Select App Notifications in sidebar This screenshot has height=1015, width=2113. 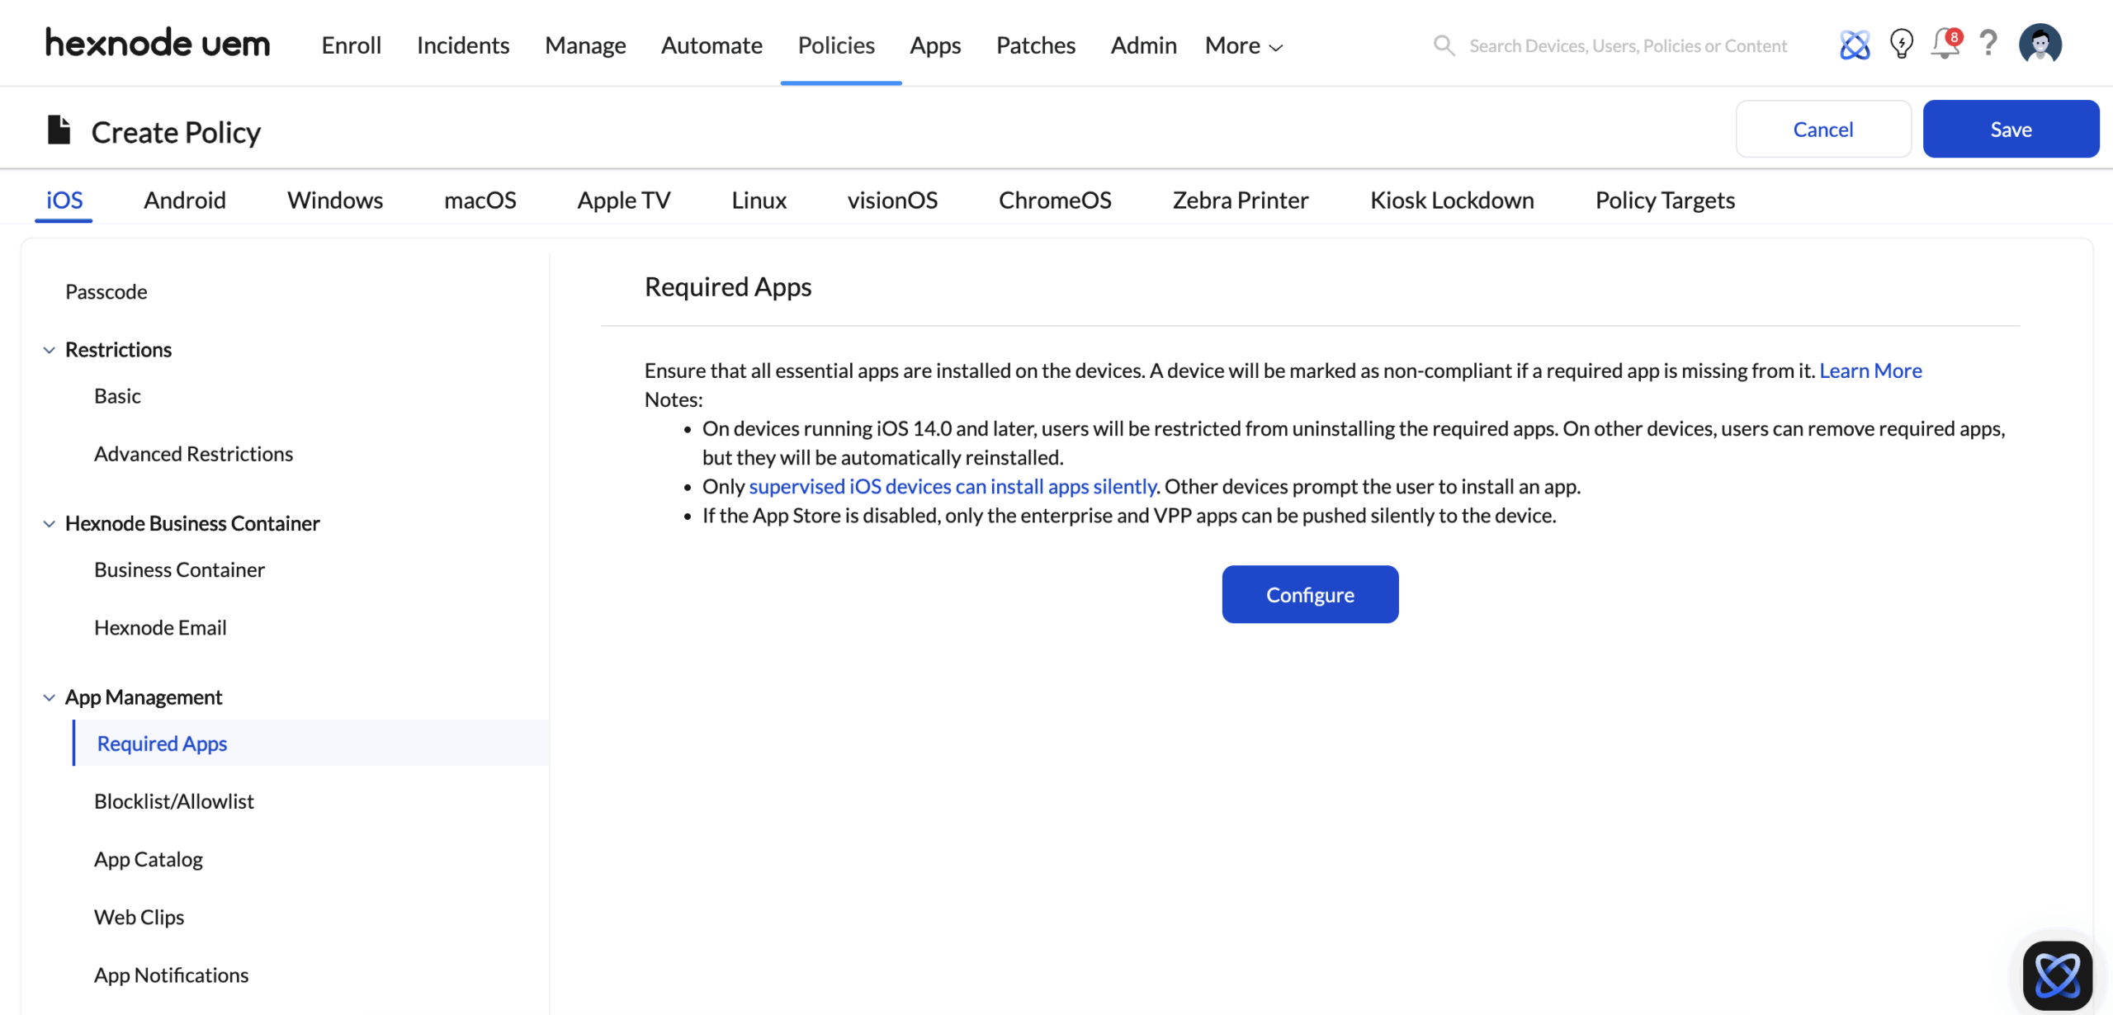(x=171, y=975)
